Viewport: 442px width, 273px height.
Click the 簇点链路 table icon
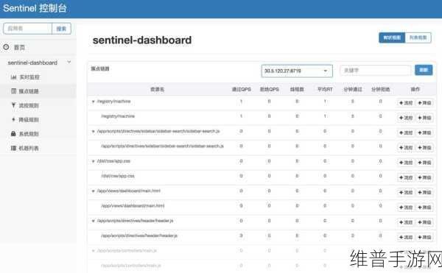(13, 91)
